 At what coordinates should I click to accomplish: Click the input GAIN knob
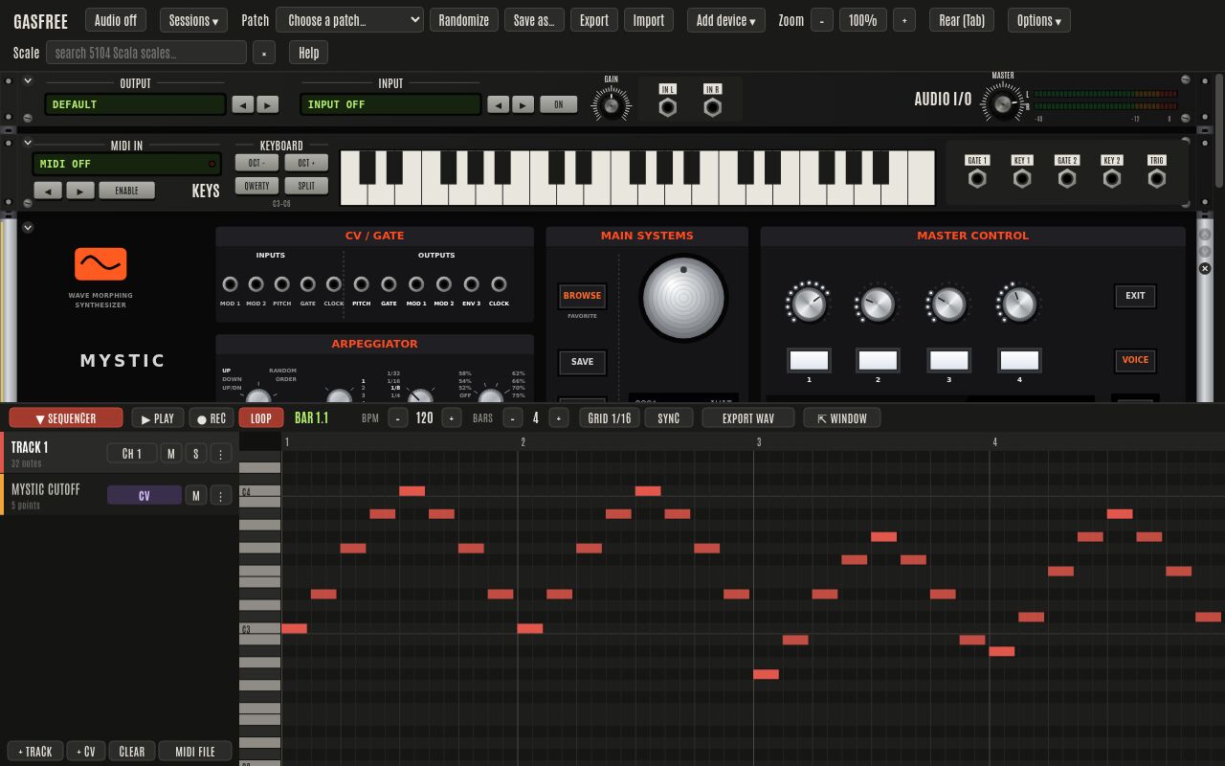(x=611, y=105)
